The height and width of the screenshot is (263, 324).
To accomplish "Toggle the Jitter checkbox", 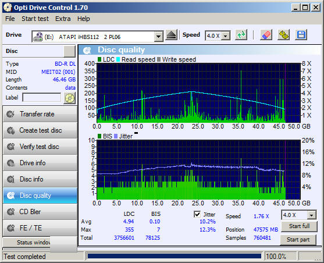I will click(197, 214).
